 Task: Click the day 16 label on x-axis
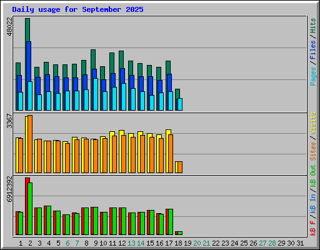[159, 243]
